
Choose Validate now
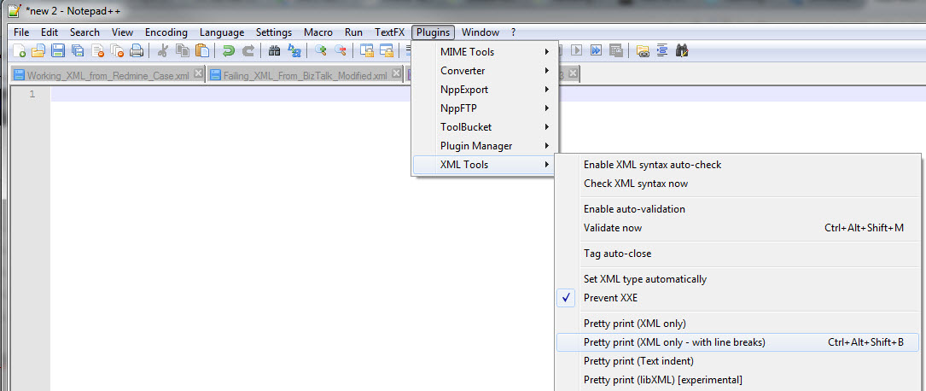click(738, 228)
